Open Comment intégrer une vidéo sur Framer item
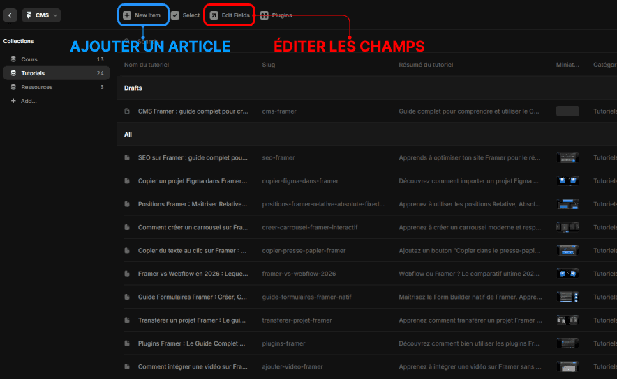Image resolution: width=617 pixels, height=379 pixels. point(193,366)
